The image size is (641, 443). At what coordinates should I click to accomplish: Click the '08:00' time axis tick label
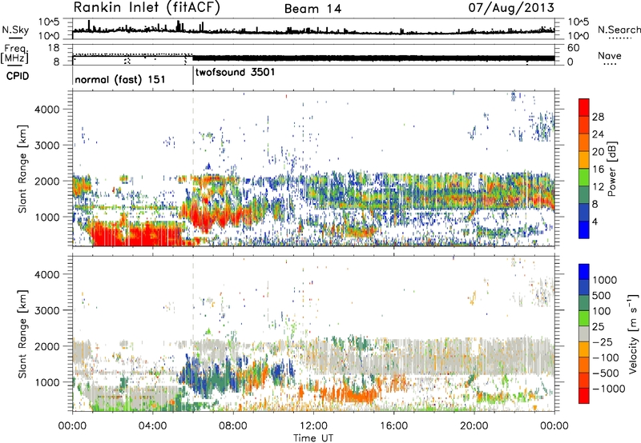(x=233, y=426)
